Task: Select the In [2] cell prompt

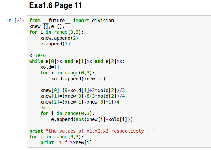Action: [x=15, y=21]
